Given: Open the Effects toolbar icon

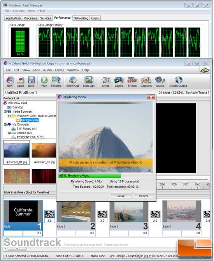Looking at the screenshot, I should pyautogui.click(x=132, y=82).
